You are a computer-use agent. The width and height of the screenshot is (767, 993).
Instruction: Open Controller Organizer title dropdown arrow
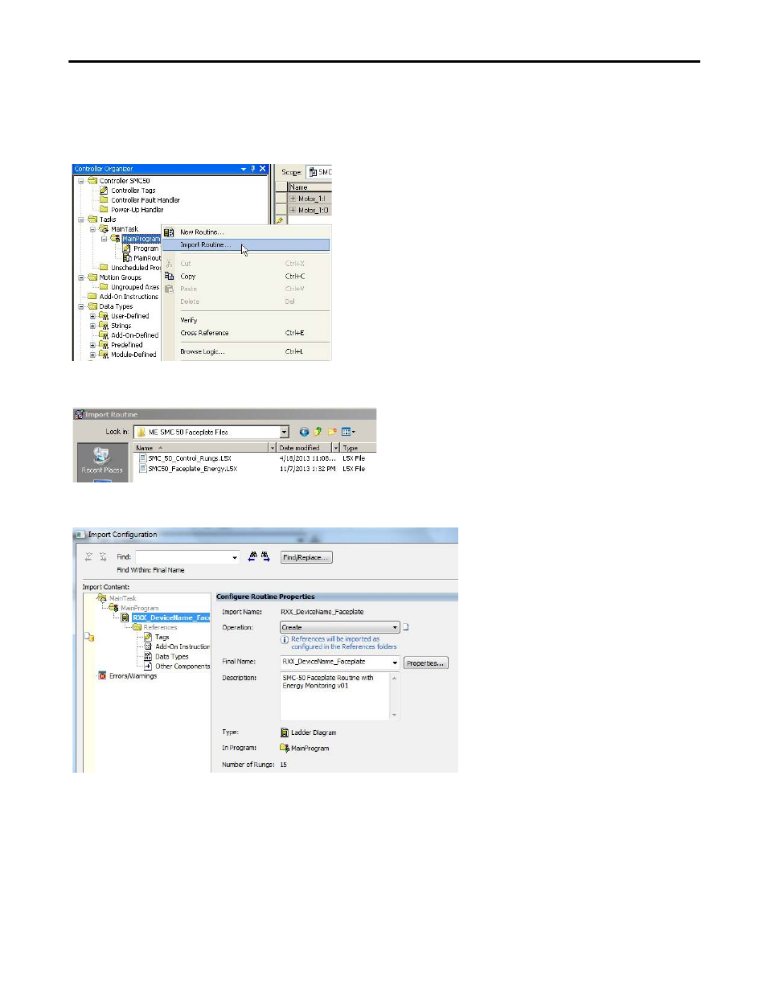[244, 169]
